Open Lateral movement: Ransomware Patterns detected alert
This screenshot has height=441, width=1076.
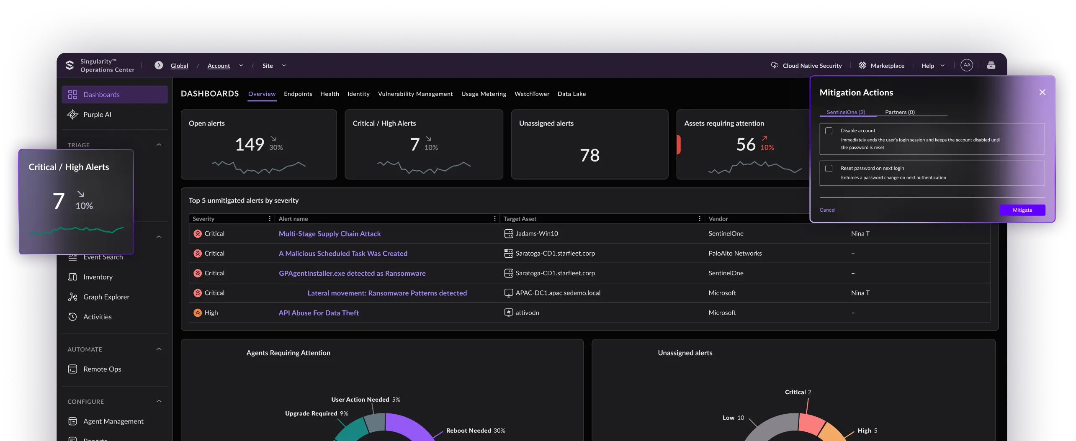(387, 293)
